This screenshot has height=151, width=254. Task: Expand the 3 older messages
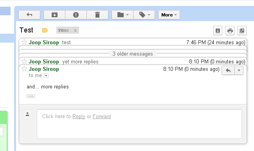[x=133, y=54]
